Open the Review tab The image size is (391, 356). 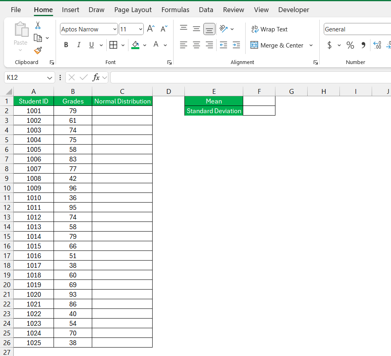[234, 10]
